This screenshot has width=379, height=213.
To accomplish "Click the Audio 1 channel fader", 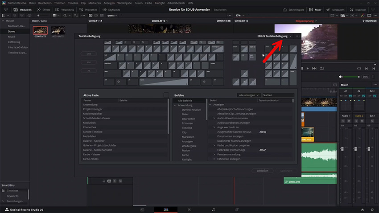I will [342, 149].
